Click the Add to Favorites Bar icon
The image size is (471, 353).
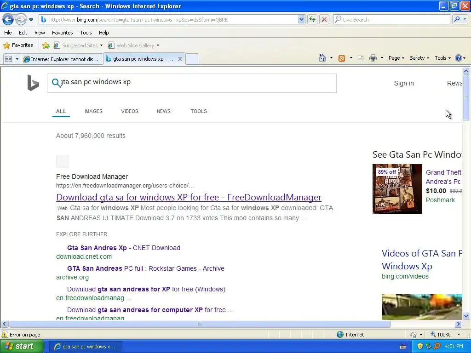pyautogui.click(x=46, y=46)
